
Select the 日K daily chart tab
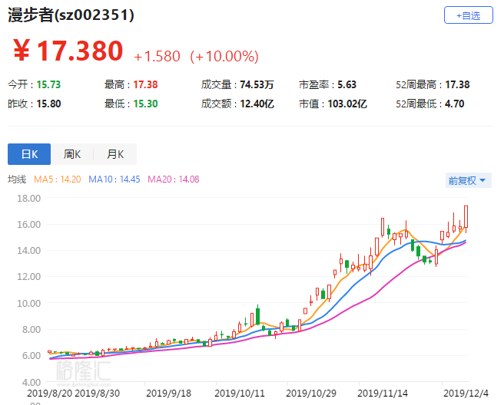29,154
